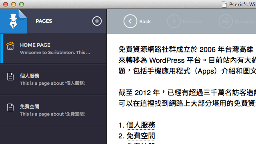Click the red close window button
Screen dimensions: 256x144
[6, 4]
